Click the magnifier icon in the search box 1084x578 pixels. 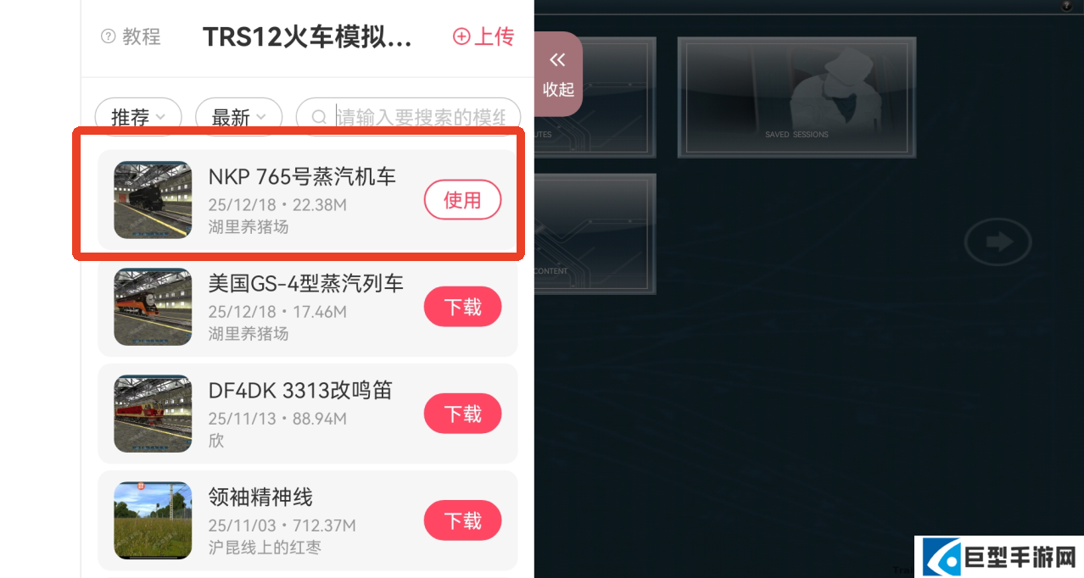click(x=319, y=118)
